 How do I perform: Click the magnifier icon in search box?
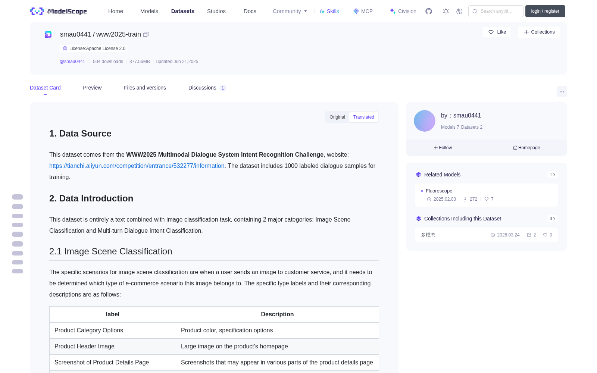pos(475,11)
